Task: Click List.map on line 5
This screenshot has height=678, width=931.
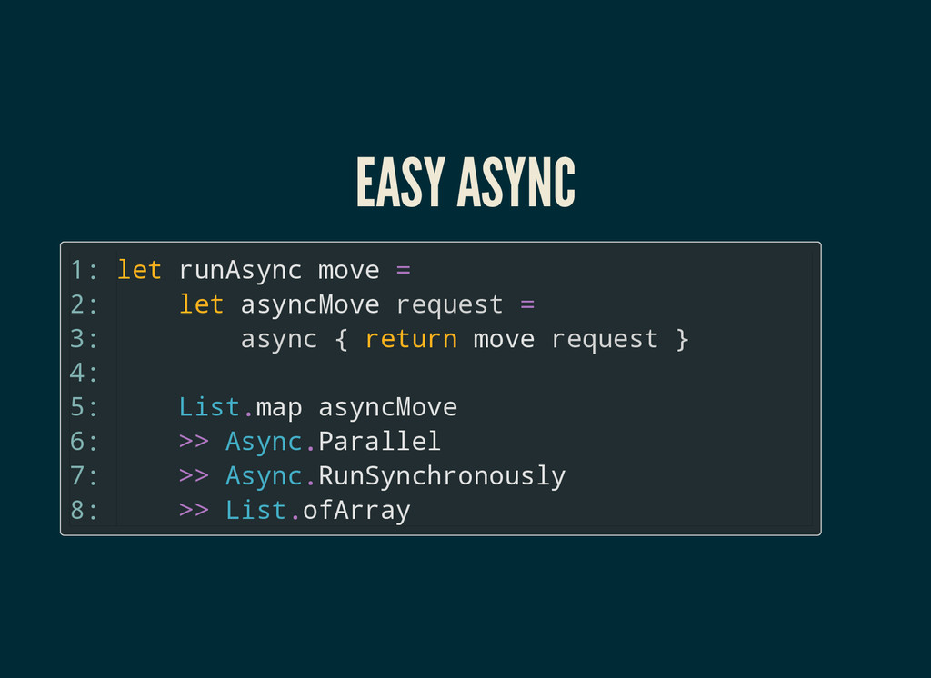Action: pos(240,408)
